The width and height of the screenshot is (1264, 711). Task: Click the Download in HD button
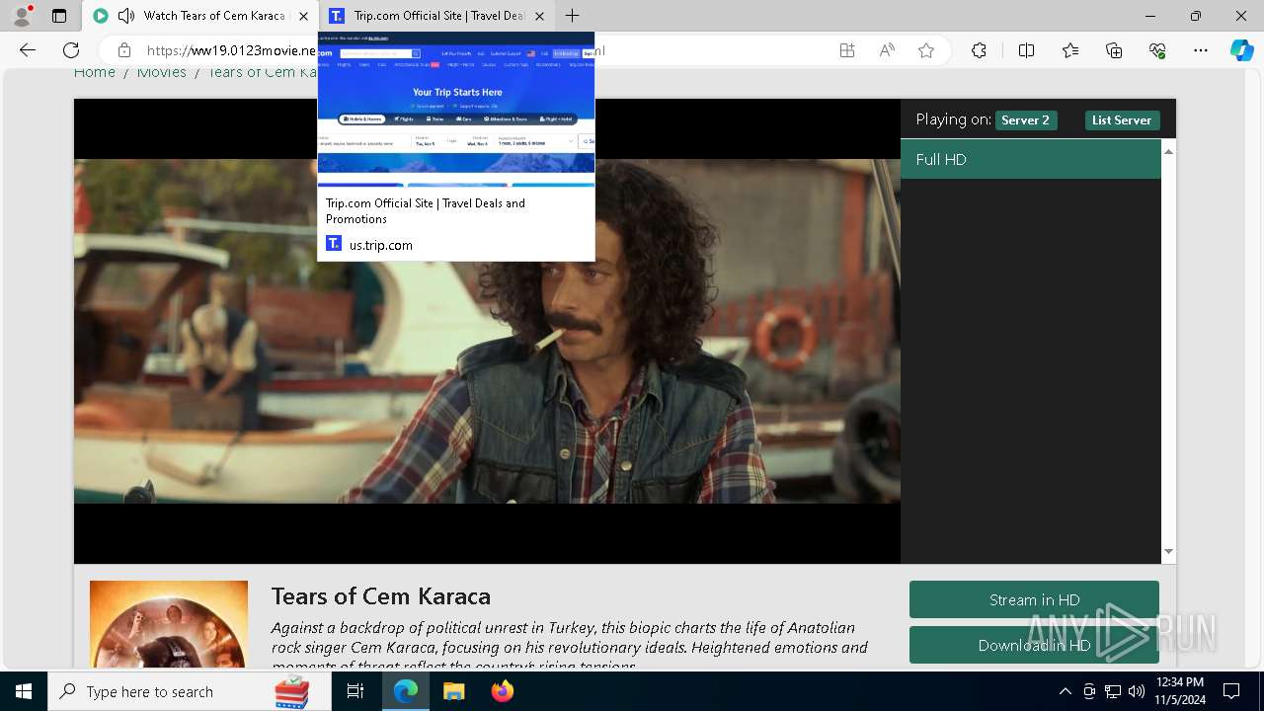1034,645
